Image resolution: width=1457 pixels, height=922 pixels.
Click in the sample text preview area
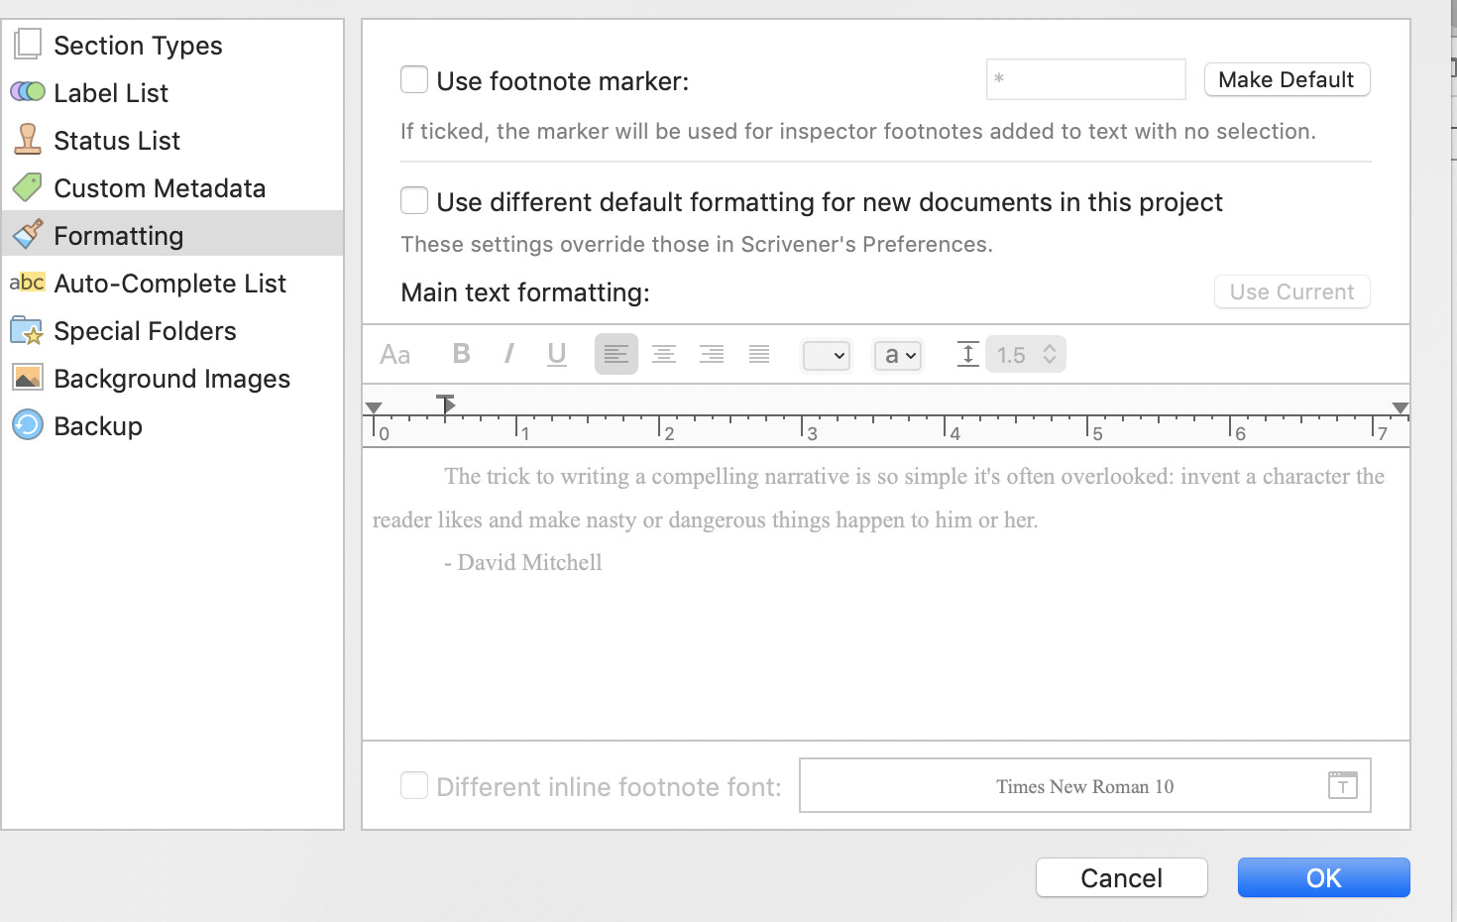pos(885,593)
